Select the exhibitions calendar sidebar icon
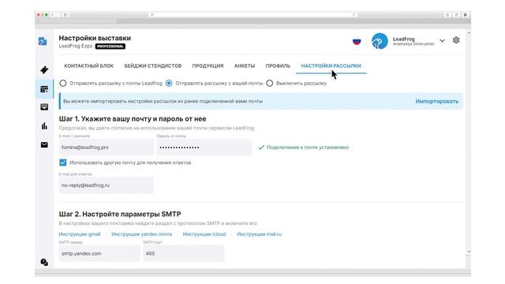The height and width of the screenshot is (284, 505). (x=44, y=89)
